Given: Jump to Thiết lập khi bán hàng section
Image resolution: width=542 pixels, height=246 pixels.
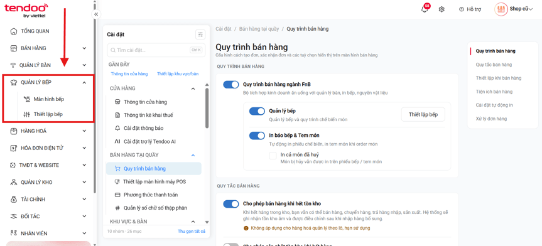Looking at the screenshot, I should tap(499, 78).
